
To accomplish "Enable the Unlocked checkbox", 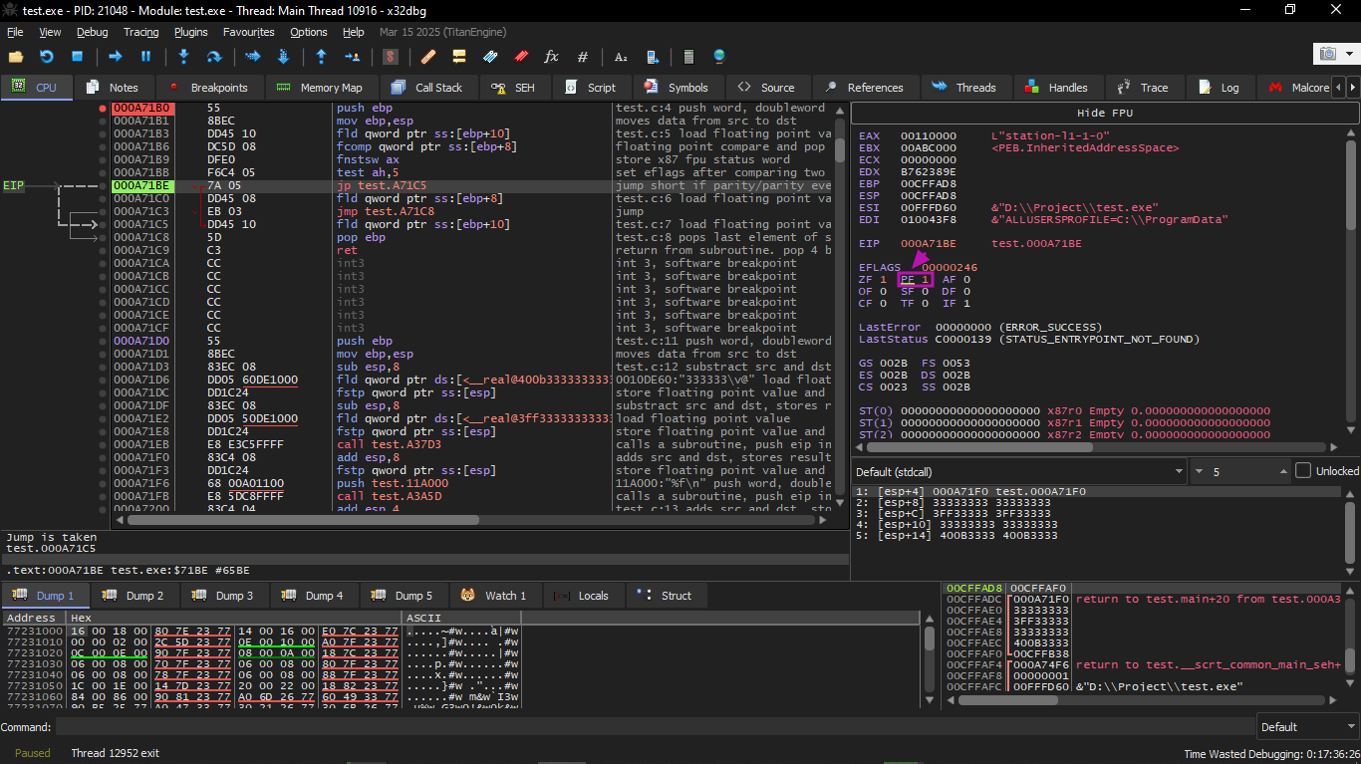I will [x=1302, y=471].
